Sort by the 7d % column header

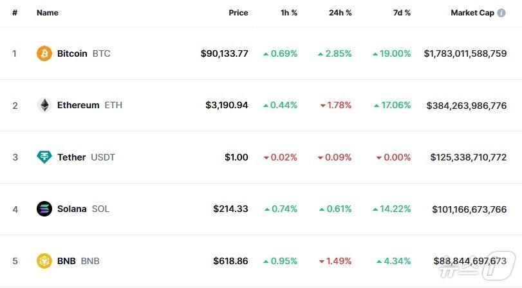point(402,13)
